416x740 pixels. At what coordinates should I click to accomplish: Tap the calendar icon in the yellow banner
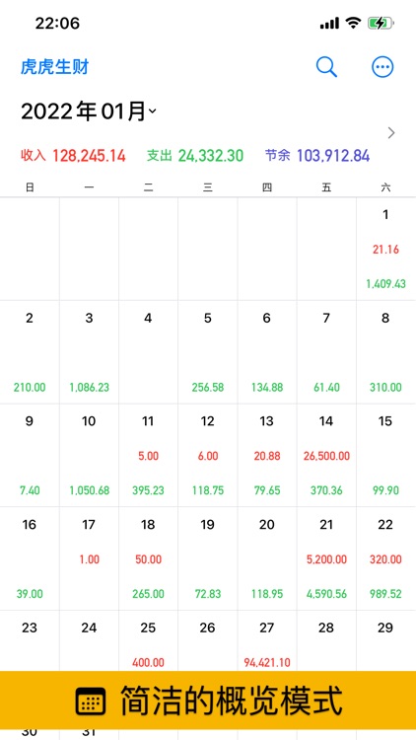91,701
